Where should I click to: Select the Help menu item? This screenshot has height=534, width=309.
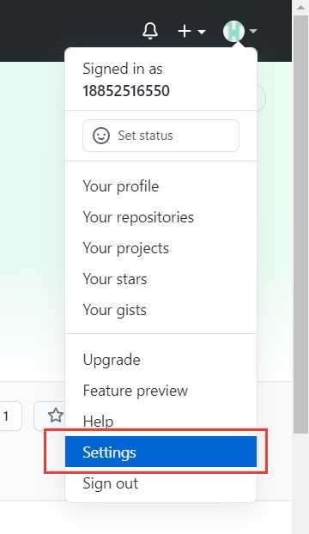(161, 422)
